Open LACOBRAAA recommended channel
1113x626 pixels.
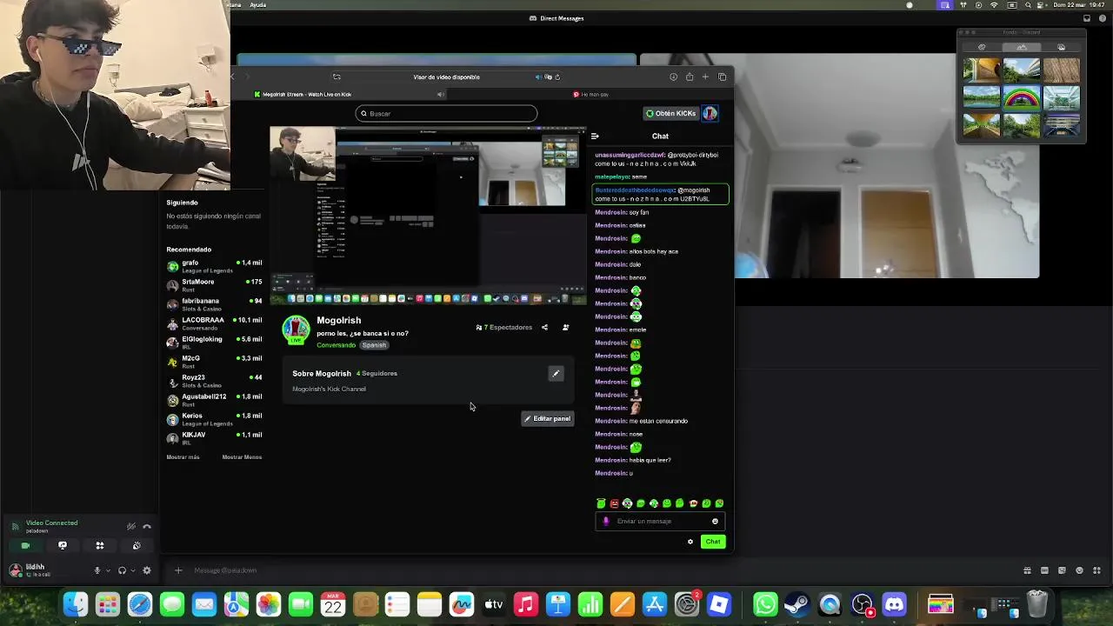pyautogui.click(x=214, y=323)
